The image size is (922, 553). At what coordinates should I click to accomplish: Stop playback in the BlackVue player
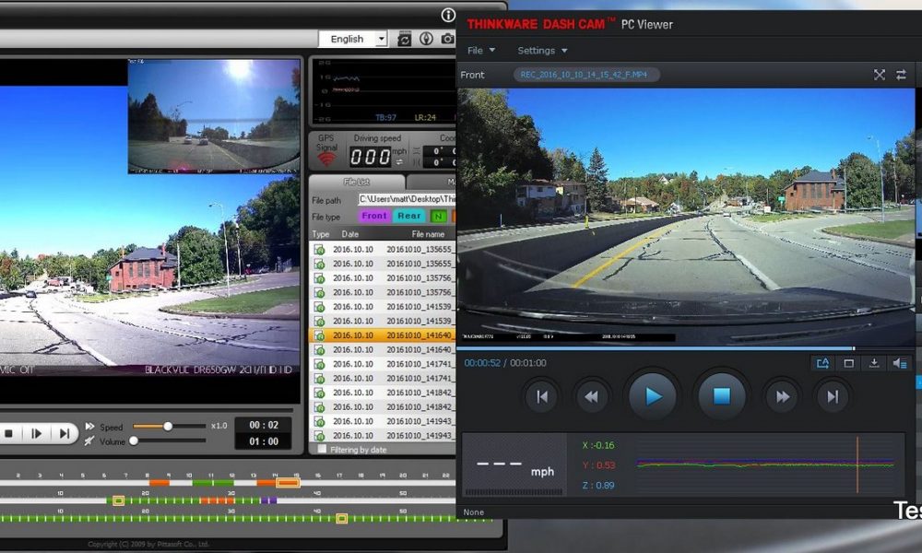pos(9,434)
